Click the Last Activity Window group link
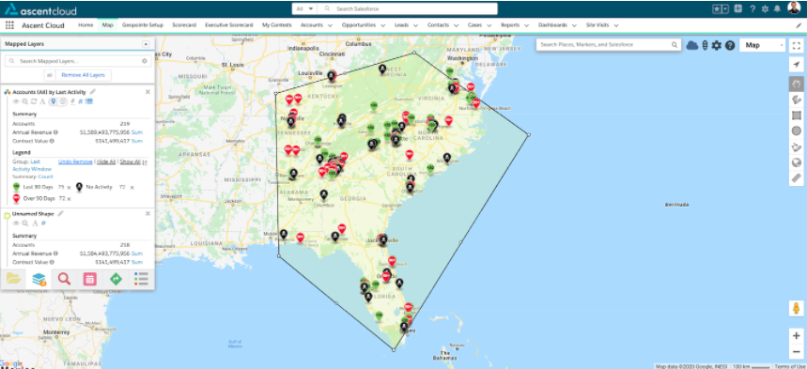Screen dimensions: 807x369 [31, 165]
